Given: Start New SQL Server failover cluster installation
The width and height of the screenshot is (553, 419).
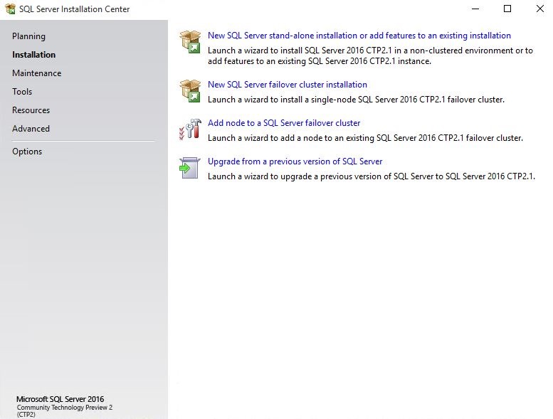Looking at the screenshot, I should [x=288, y=85].
